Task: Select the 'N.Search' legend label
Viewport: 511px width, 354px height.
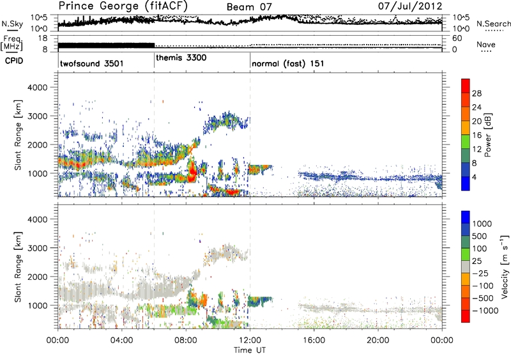Action: pyautogui.click(x=493, y=24)
